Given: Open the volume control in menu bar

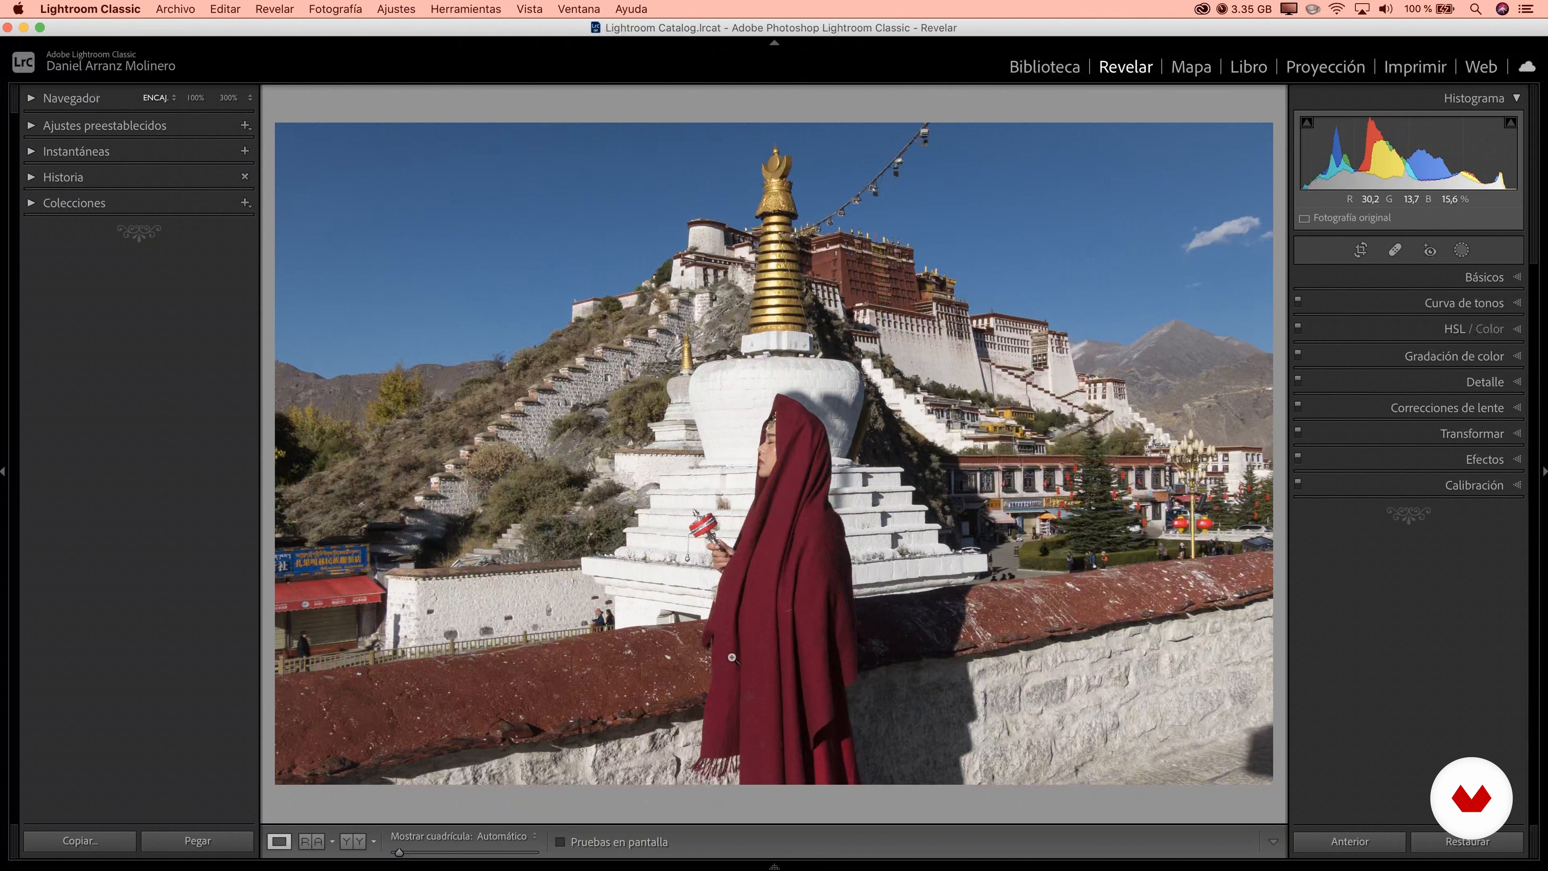Looking at the screenshot, I should point(1386,9).
